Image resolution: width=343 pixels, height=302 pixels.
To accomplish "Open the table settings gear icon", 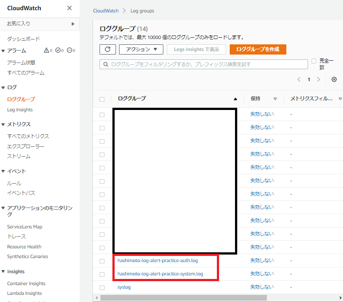I will coord(334,79).
